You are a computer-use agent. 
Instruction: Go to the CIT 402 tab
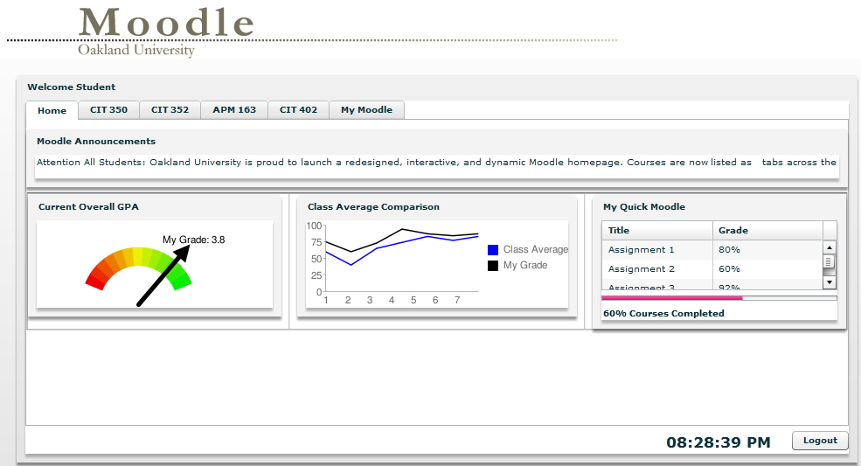coord(298,110)
